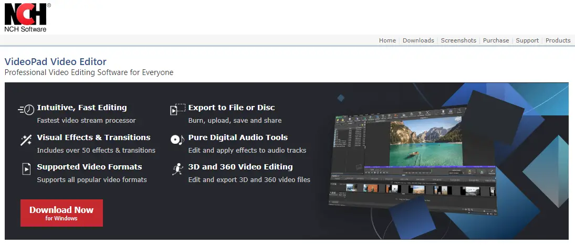Open the Support page link
The height and width of the screenshot is (245, 575).
pyautogui.click(x=527, y=40)
